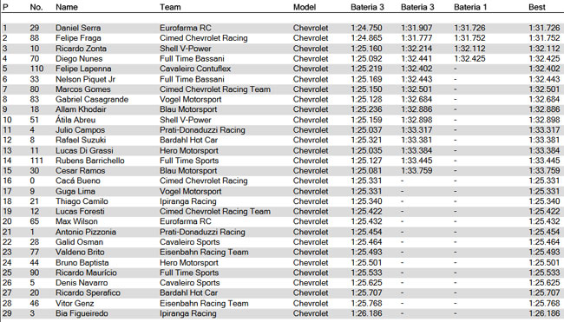Select Ricardo Zonta's best time 1:32.112
Image resolution: width=564 pixels, height=322 pixels.
544,49
